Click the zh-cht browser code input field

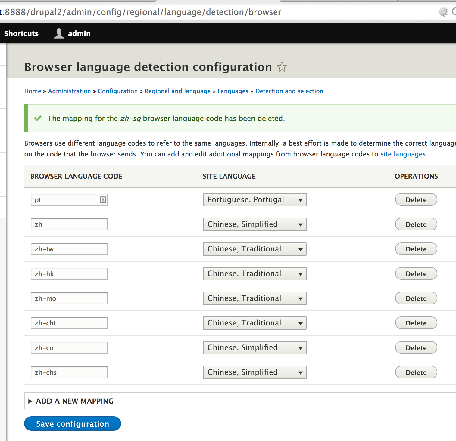click(69, 323)
